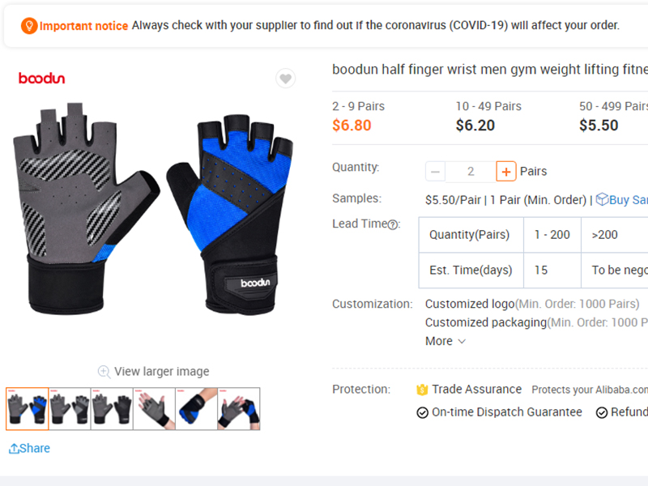This screenshot has width=648, height=486.
Task: Click the Lead Time help question icon
Action: [393, 224]
